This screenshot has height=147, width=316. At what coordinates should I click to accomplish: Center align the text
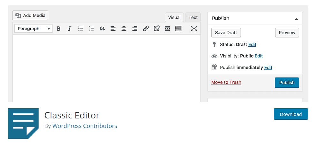(x=124, y=29)
